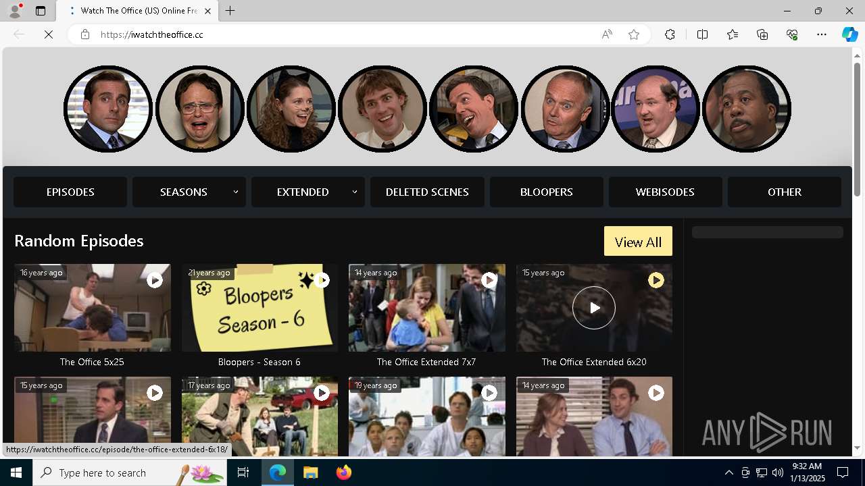Open The Office Extended 7x7 title link
865x486 pixels.
pyautogui.click(x=426, y=362)
